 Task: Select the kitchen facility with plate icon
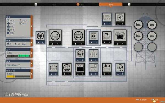(x=53, y=69)
